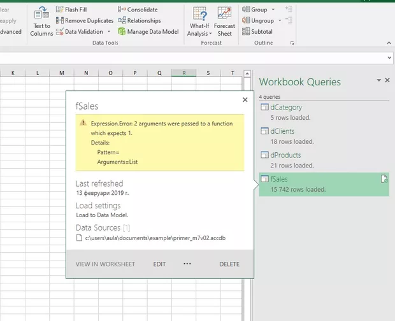The height and width of the screenshot is (321, 395).
Task: Click DELETE in the fSales popup
Action: click(x=229, y=264)
